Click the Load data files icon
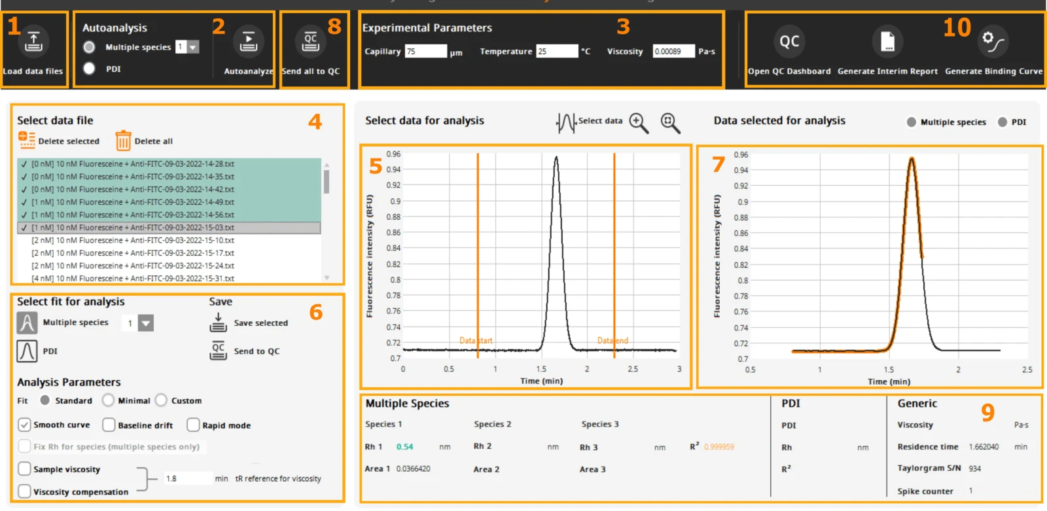 pos(33,42)
